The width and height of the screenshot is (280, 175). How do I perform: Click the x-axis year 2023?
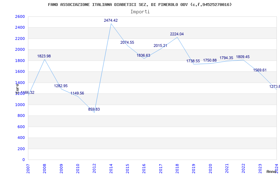tap(260, 169)
